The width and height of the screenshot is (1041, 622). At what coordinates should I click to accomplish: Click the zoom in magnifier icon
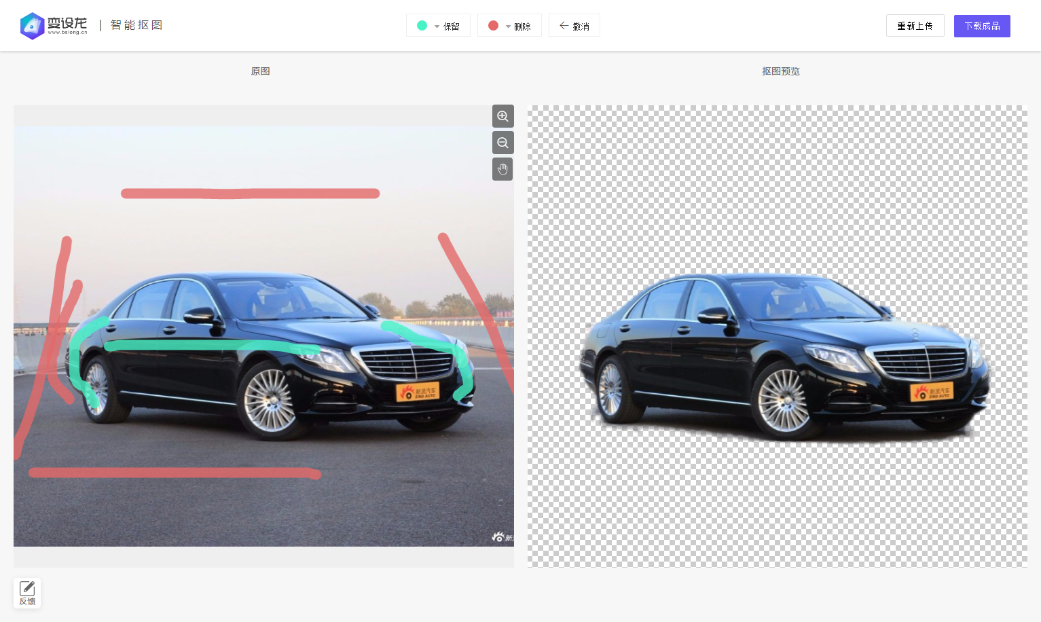[503, 116]
